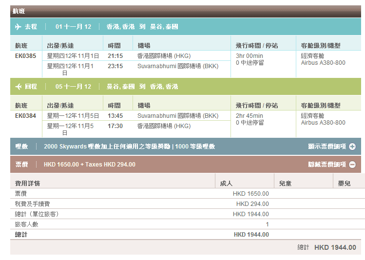Click Suvarnabhumi 國際機場 (BKK) in the return departure row

(x=177, y=116)
